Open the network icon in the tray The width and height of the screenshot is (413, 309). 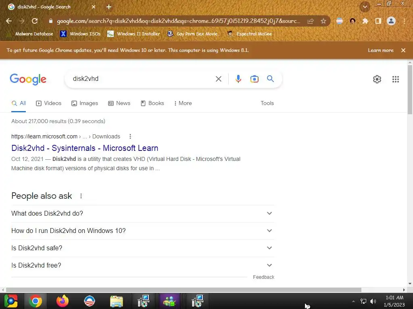point(363,301)
